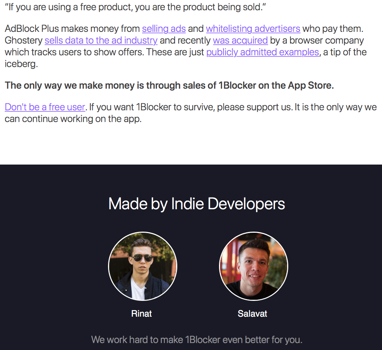Screen dimensions: 382x350
Task: Click Salavat's circular profile photo
Action: (253, 266)
